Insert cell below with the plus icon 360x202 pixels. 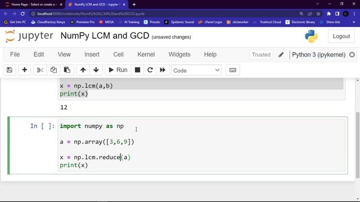coord(25,70)
